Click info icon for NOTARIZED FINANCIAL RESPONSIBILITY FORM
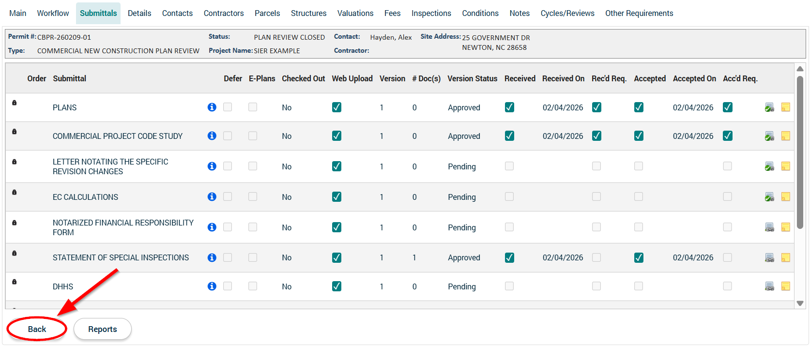This screenshot has width=810, height=346. point(212,227)
